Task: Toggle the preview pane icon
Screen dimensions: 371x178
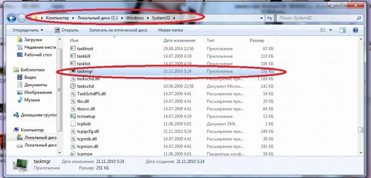Action: point(342,30)
